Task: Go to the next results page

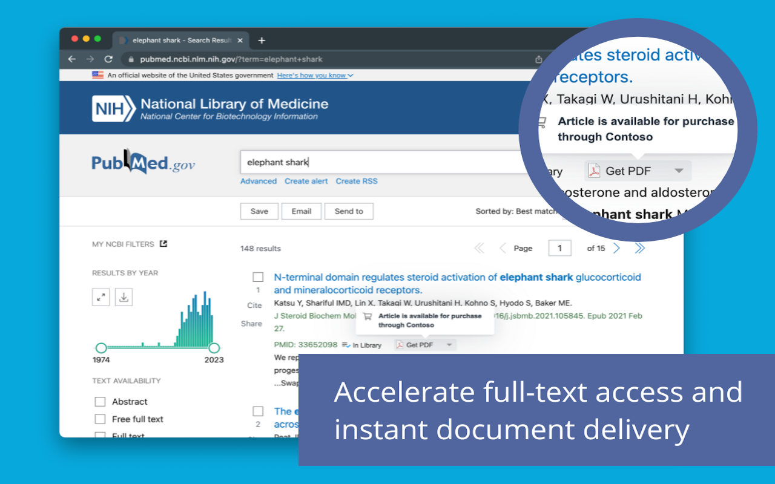Action: click(x=616, y=248)
